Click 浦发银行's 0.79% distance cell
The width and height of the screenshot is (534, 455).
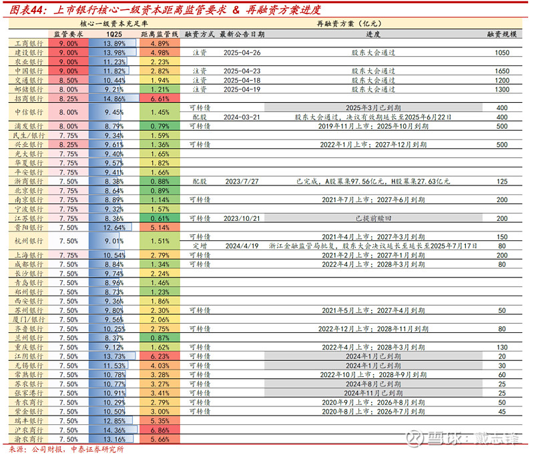click(x=160, y=125)
